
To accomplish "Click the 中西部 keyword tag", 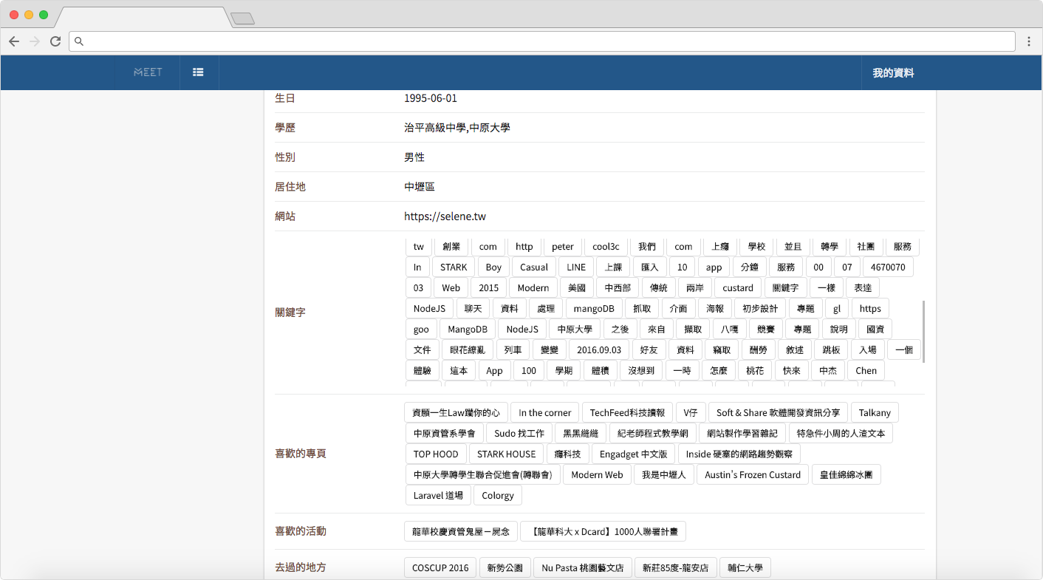I will pos(618,288).
